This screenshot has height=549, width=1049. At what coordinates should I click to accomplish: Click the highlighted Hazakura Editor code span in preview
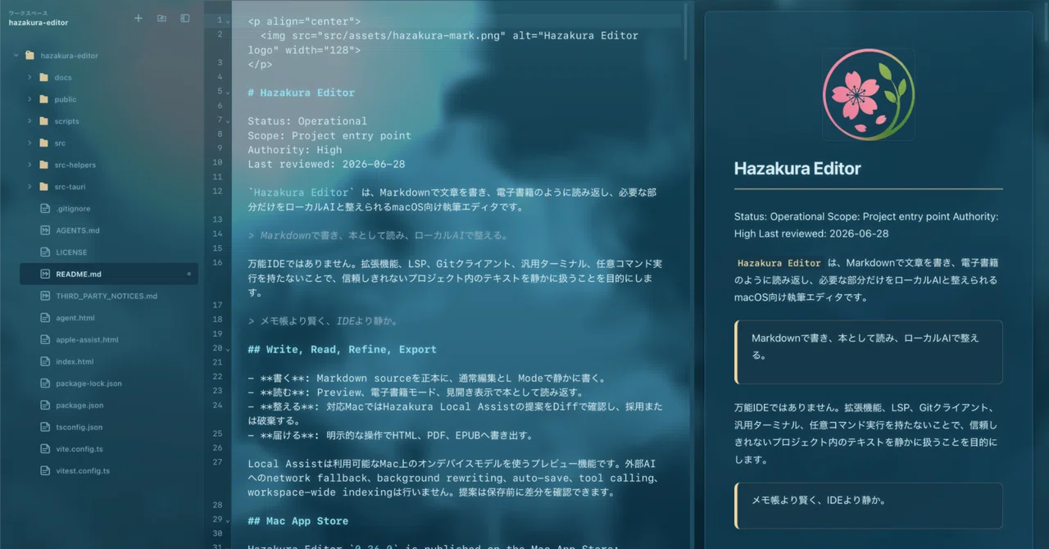[779, 263]
